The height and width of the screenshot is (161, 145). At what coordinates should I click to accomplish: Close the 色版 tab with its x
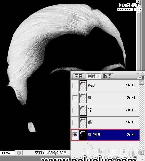point(98,76)
